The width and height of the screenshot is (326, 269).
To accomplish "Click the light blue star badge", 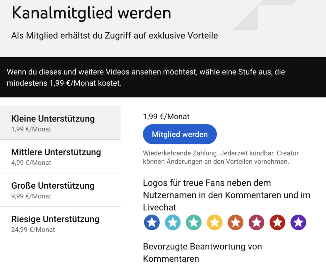I will 173,223.
